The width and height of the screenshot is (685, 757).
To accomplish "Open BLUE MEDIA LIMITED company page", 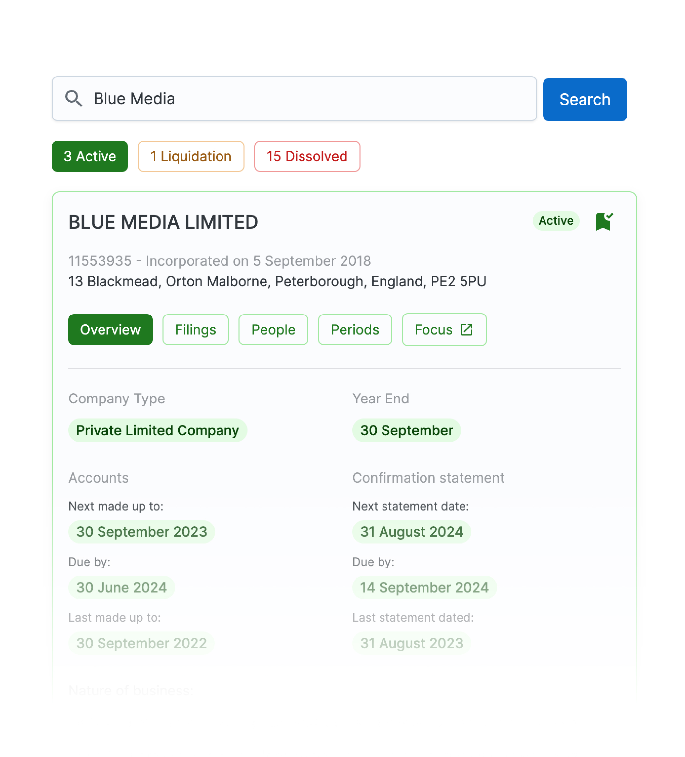I will point(163,221).
